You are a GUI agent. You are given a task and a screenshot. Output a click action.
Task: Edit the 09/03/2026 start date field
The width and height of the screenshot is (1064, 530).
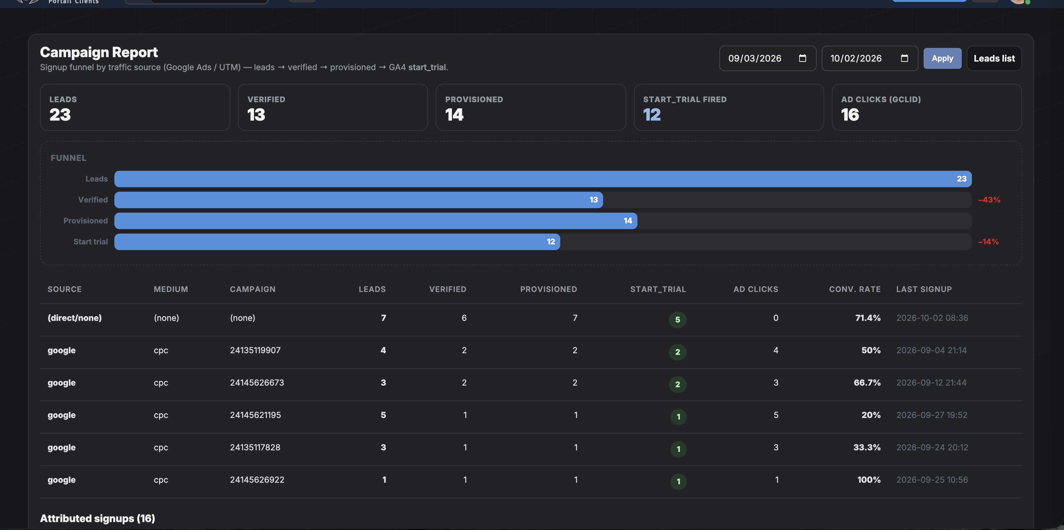coord(767,58)
